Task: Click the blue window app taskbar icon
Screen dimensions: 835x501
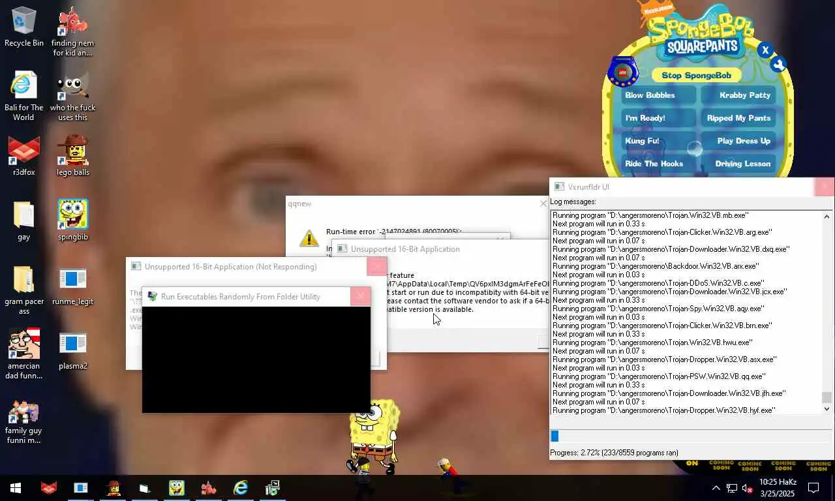Action: 81,488
